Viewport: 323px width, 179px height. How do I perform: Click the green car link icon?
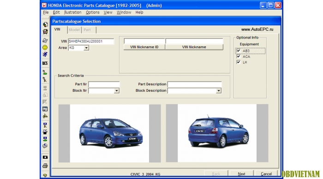(45, 73)
